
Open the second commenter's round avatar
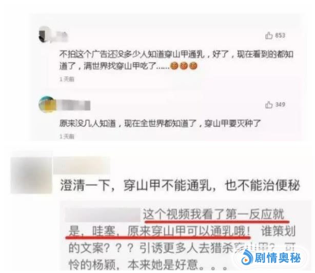pos(47,105)
